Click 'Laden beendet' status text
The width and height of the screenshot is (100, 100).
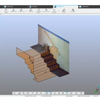pyautogui.click(x=69, y=96)
